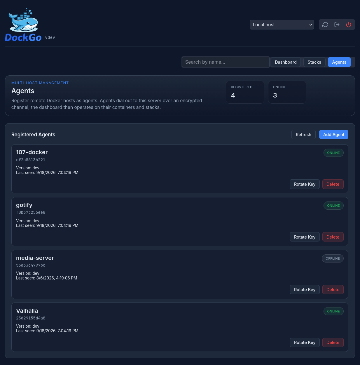
Task: Click the logout arrow icon
Action: click(x=337, y=25)
